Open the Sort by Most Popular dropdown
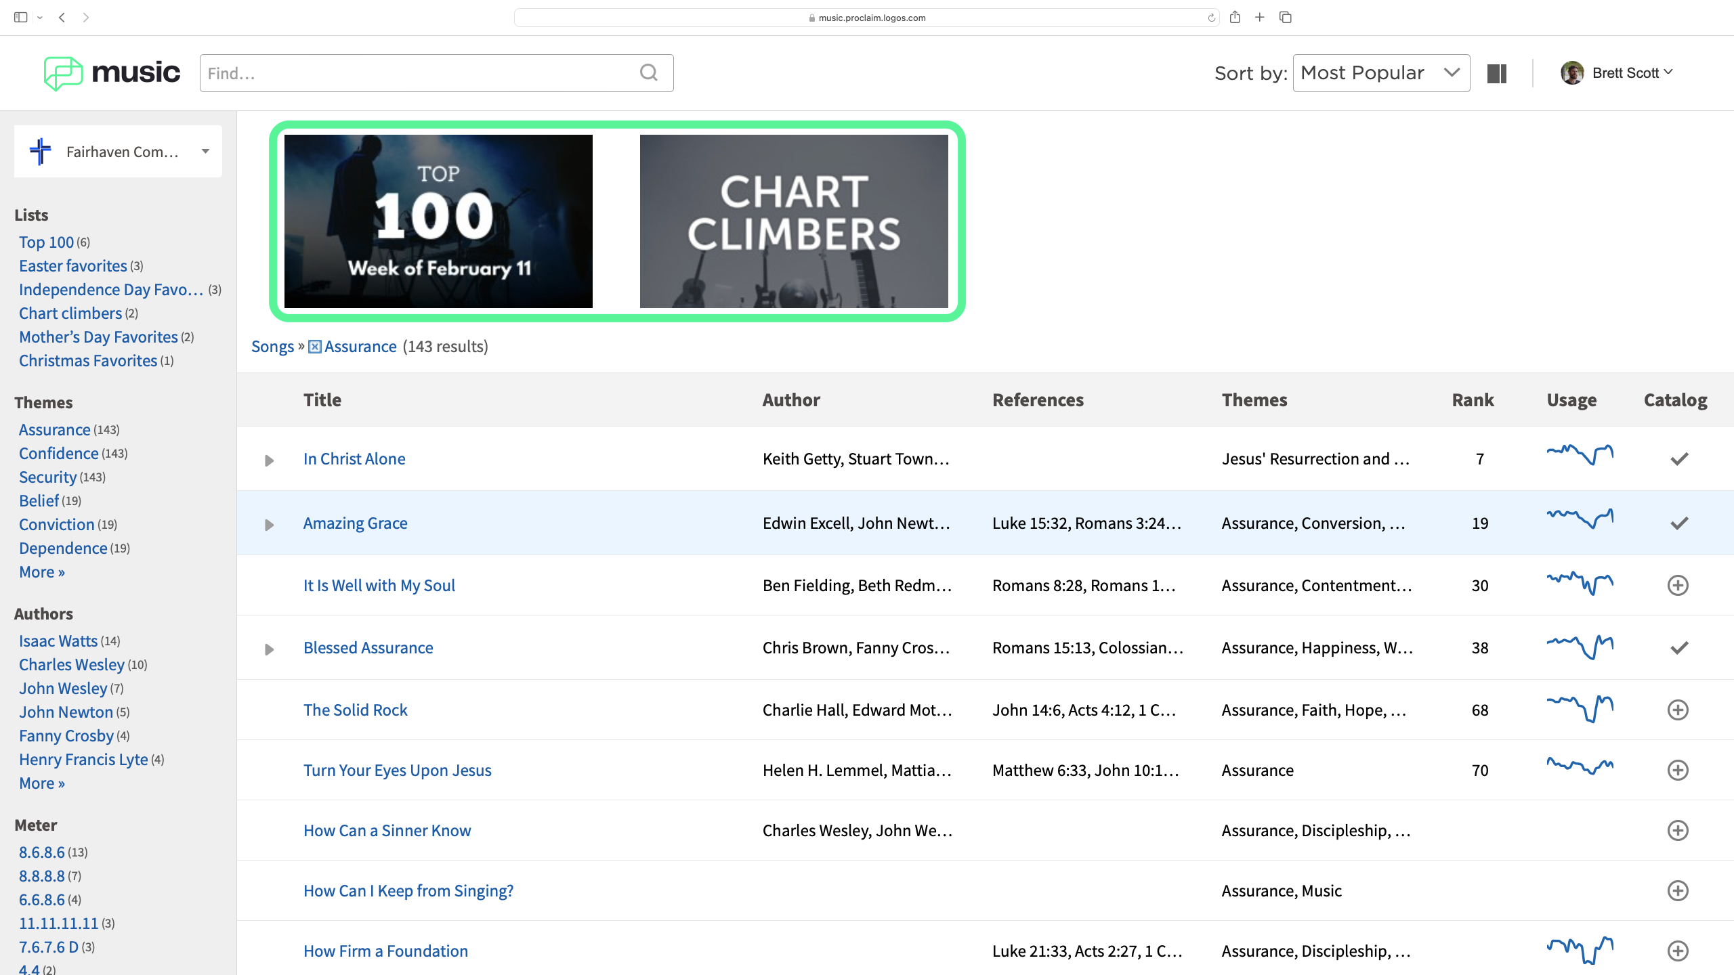This screenshot has height=975, width=1734. pos(1381,73)
